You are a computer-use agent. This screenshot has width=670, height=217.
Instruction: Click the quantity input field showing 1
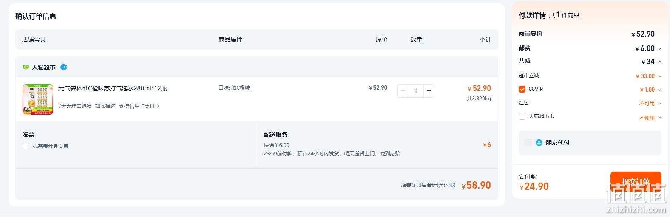(416, 91)
